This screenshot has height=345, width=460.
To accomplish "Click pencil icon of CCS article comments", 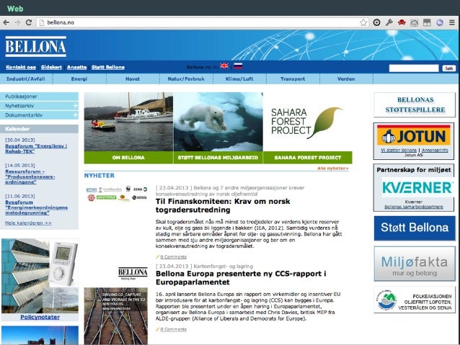I will (157, 329).
